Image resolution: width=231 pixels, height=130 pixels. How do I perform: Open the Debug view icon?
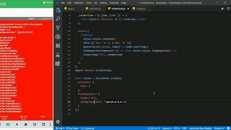[58, 36]
